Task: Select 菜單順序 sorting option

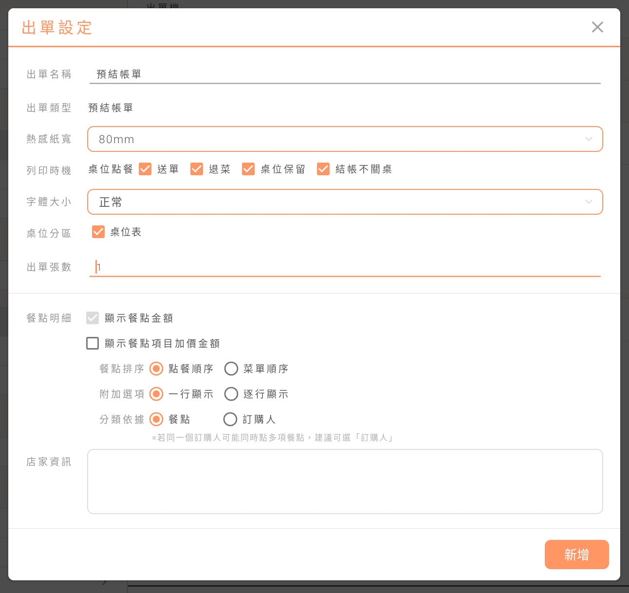Action: point(231,369)
